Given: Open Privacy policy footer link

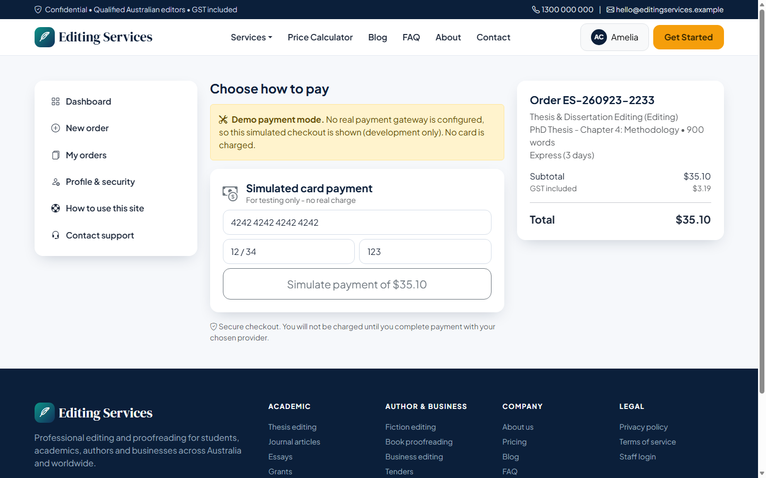Looking at the screenshot, I should (x=644, y=427).
